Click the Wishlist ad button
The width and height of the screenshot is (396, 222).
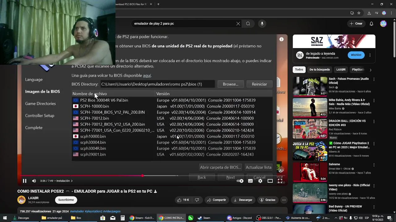point(356,55)
